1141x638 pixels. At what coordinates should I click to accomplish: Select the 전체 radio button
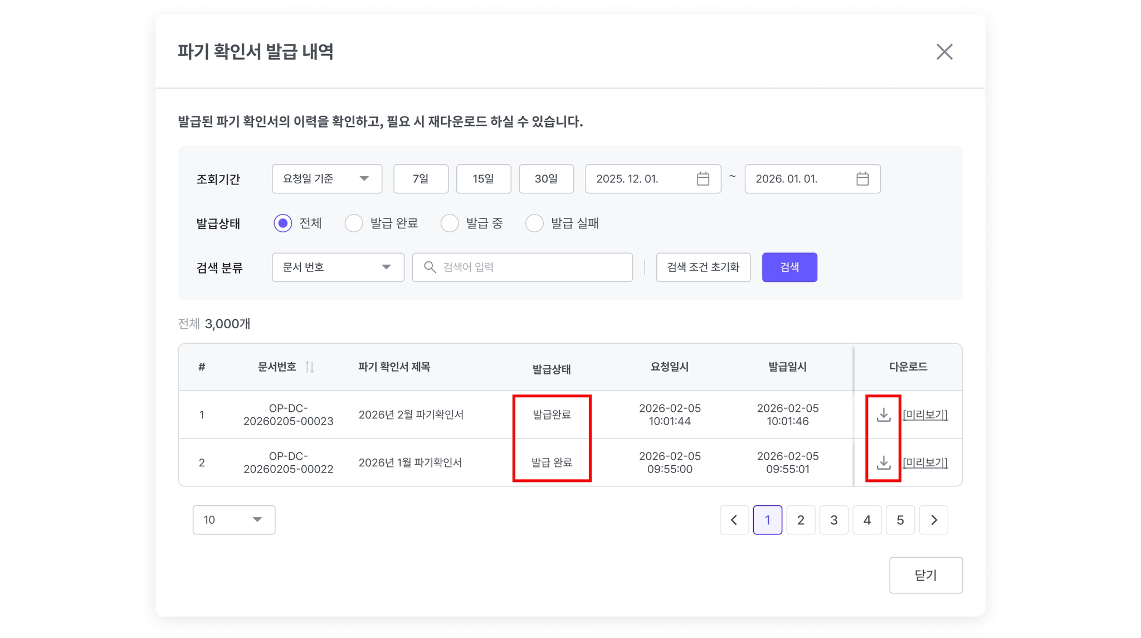pos(283,223)
